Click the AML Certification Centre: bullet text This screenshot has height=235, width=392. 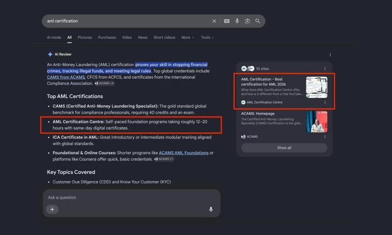point(130,125)
